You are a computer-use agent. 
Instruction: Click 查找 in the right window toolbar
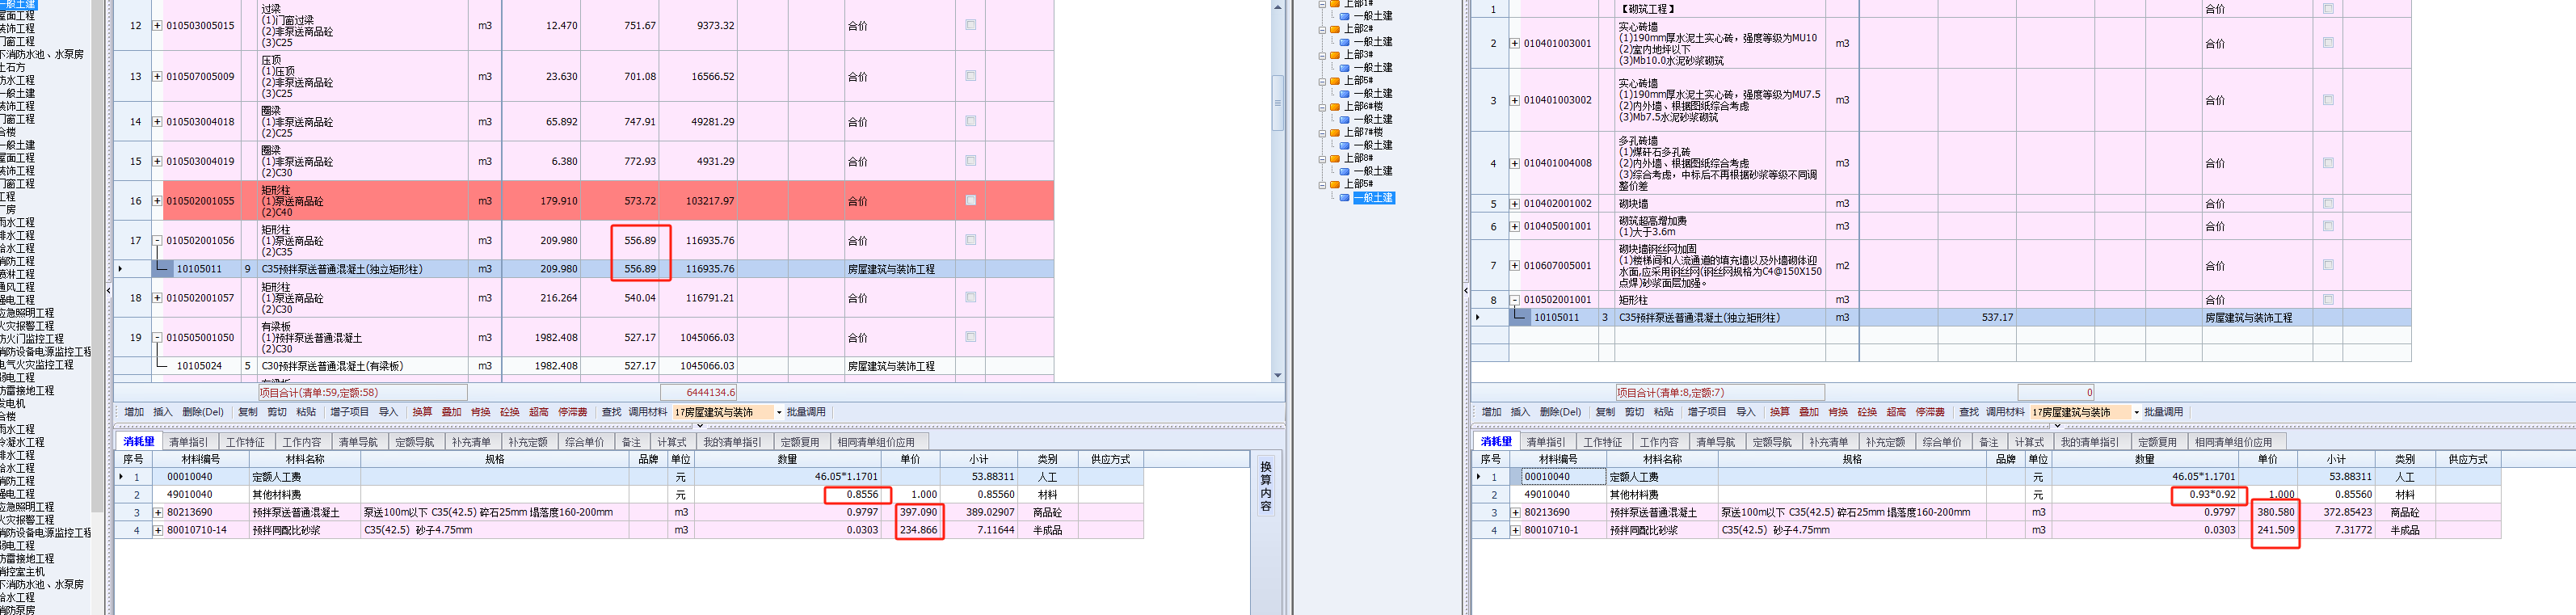[x=1969, y=412]
